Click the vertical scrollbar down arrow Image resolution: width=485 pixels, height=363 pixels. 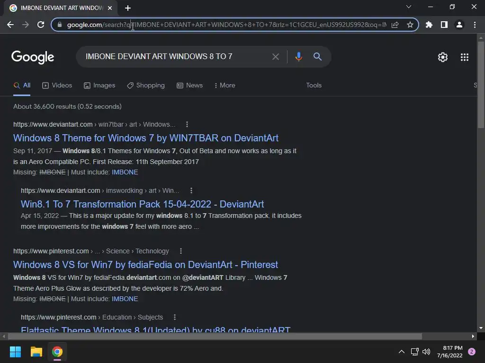[481, 328]
